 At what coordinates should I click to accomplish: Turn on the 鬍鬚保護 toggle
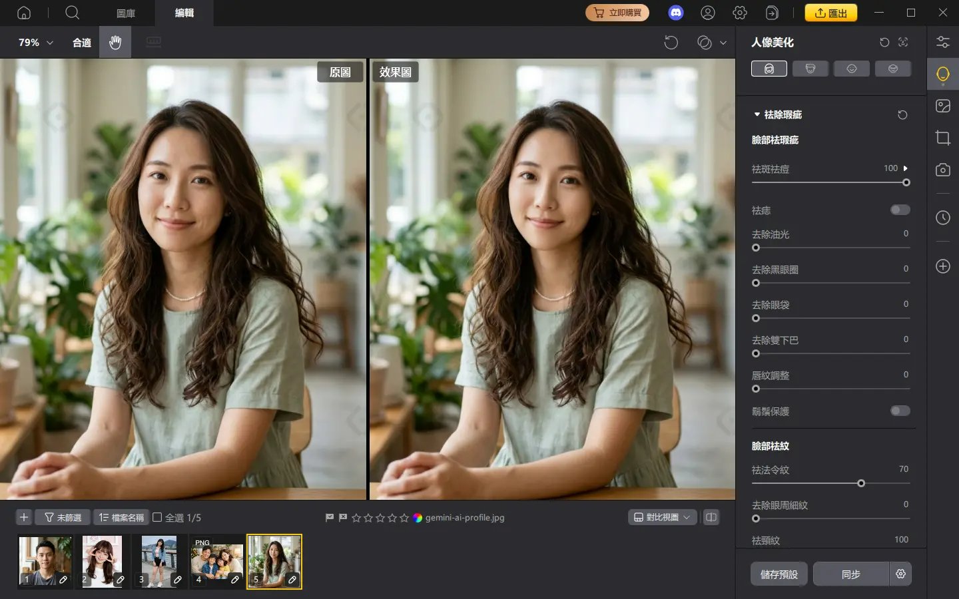point(900,411)
